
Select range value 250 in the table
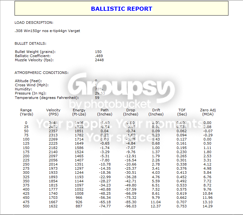coord(26,164)
